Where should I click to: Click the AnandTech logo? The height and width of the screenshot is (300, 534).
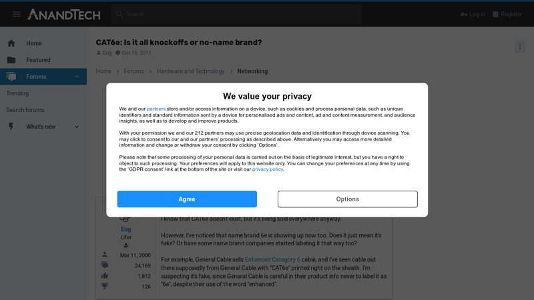[64, 14]
